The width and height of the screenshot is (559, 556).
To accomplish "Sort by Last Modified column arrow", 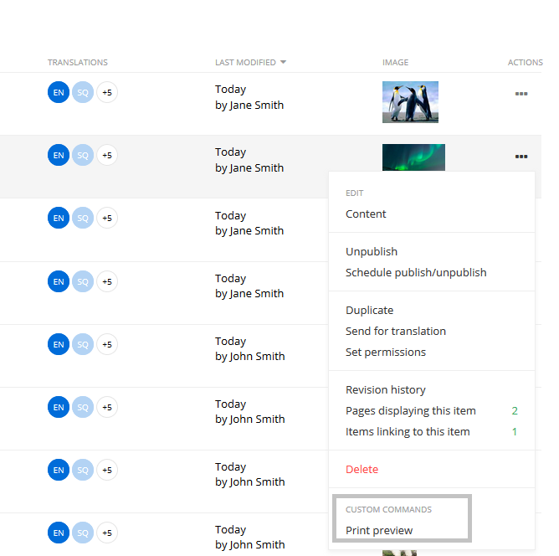I will [x=283, y=63].
